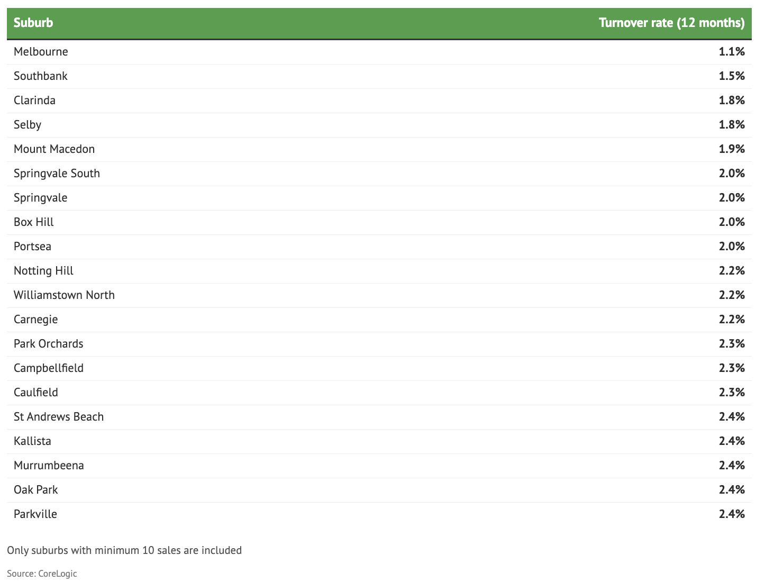Click the St Andrews Beach suburb name
This screenshot has width=765, height=582.
pyautogui.click(x=59, y=417)
